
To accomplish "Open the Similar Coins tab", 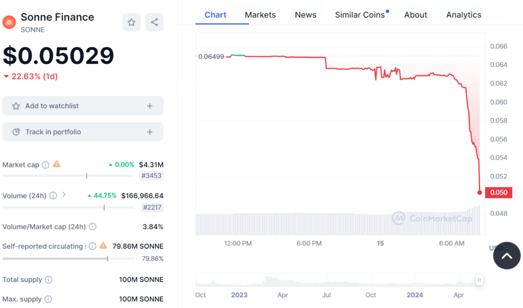I will [x=360, y=15].
